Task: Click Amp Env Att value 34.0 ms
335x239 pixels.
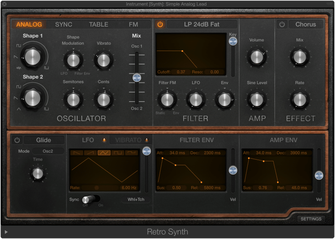Action: pyautogui.click(x=263, y=153)
